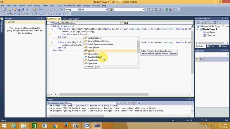Click Solution Explorer View Designer icon
Viewport: 230px width, 129px height.
(215, 22)
